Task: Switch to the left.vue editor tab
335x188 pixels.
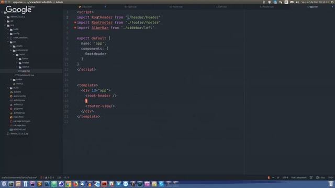Action: pyautogui.click(x=221, y=7)
